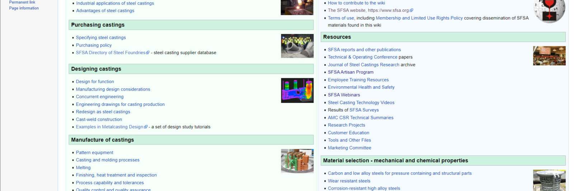Open Membership and Limited Use Rights Policy

point(419,18)
